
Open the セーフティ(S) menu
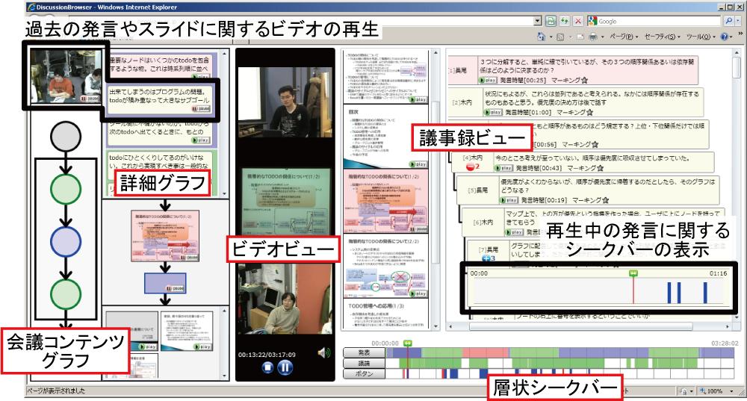tap(662, 37)
